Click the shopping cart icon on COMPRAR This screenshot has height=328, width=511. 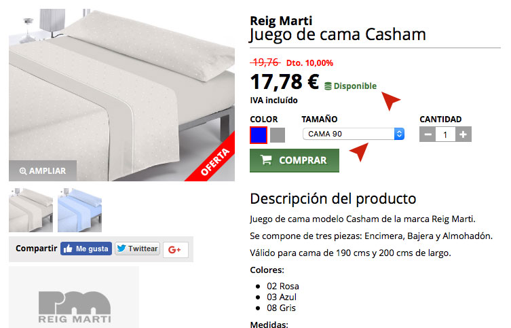pos(266,160)
